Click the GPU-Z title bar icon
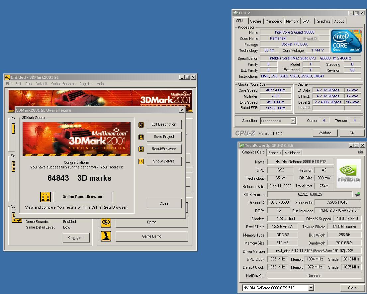 242,146
